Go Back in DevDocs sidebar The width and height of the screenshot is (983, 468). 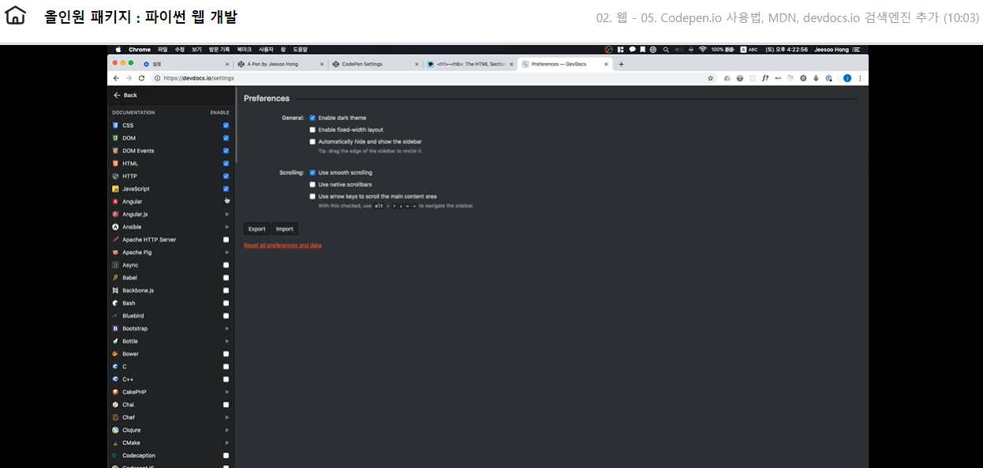[x=125, y=95]
